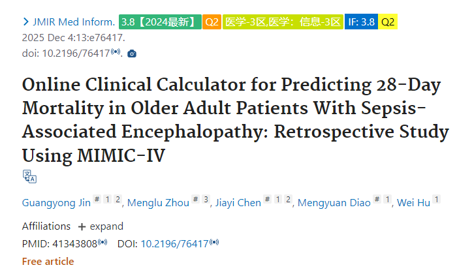The width and height of the screenshot is (457, 276).
Task: Click the yellow Q2 badge
Action: pos(388,22)
